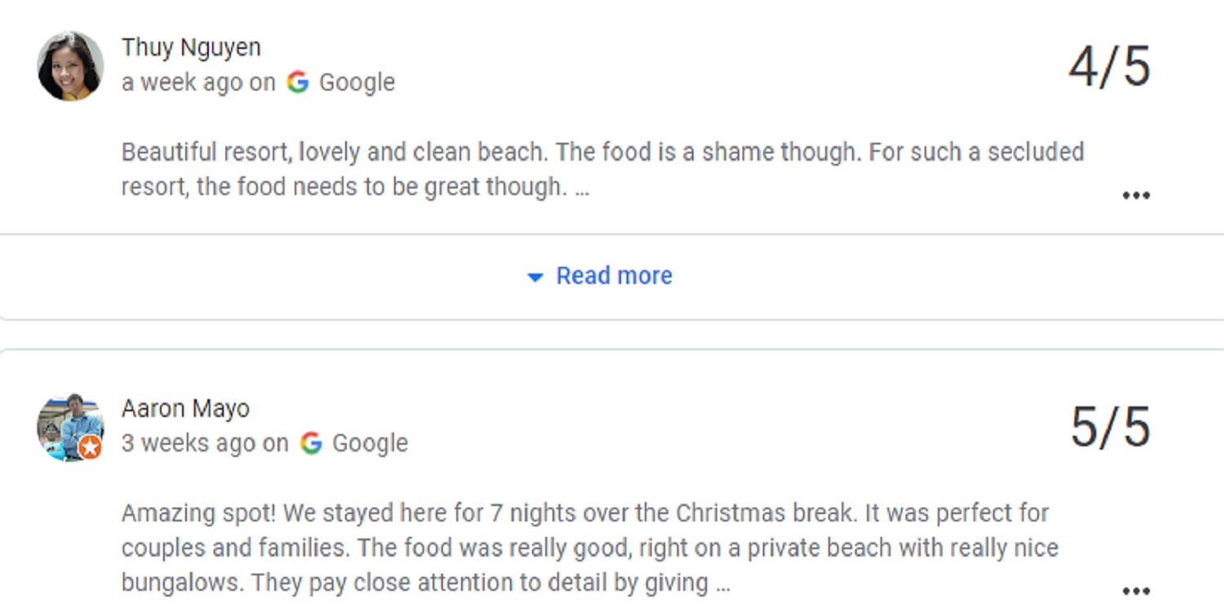The image size is (1224, 612).
Task: Click the orange star badge on Aaron Mayo's avatar
Action: (91, 447)
